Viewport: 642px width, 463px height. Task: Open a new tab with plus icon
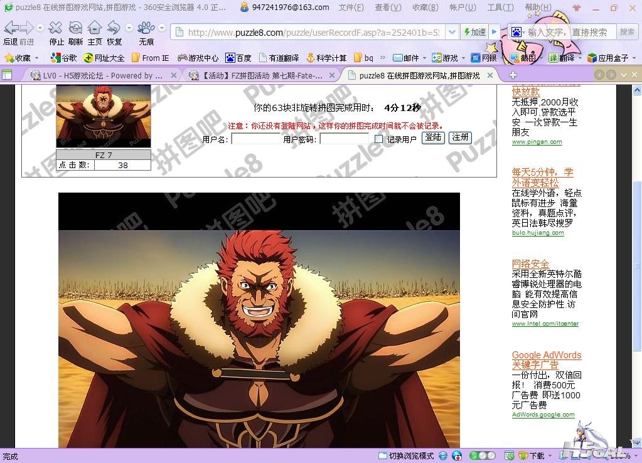point(513,75)
